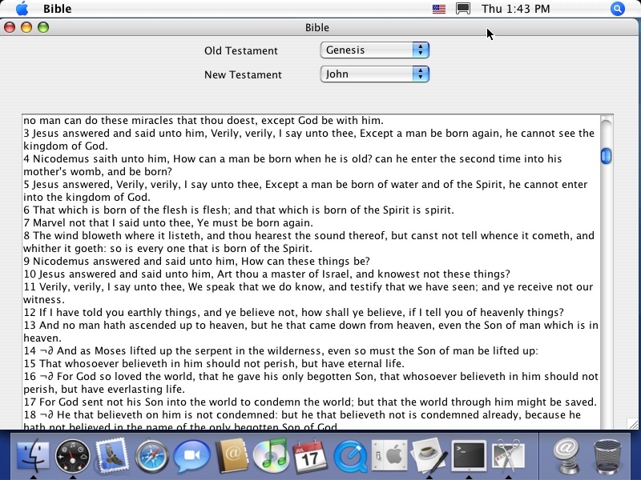The width and height of the screenshot is (641, 480).
Task: Open iCal calendar showing 17
Action: 310,456
